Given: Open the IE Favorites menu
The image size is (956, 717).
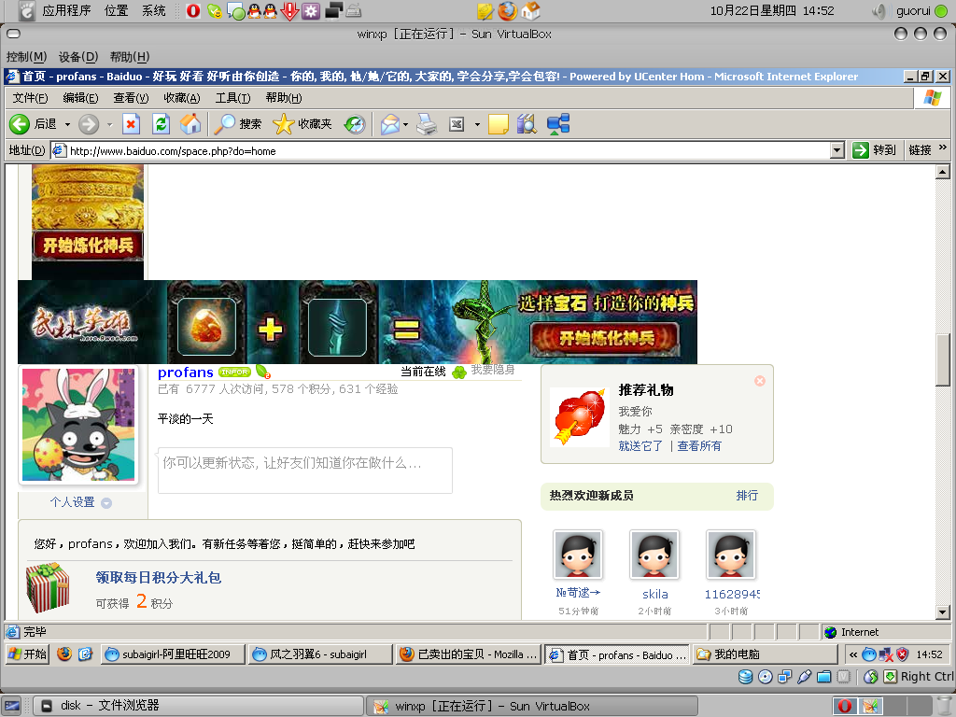Looking at the screenshot, I should [x=182, y=98].
